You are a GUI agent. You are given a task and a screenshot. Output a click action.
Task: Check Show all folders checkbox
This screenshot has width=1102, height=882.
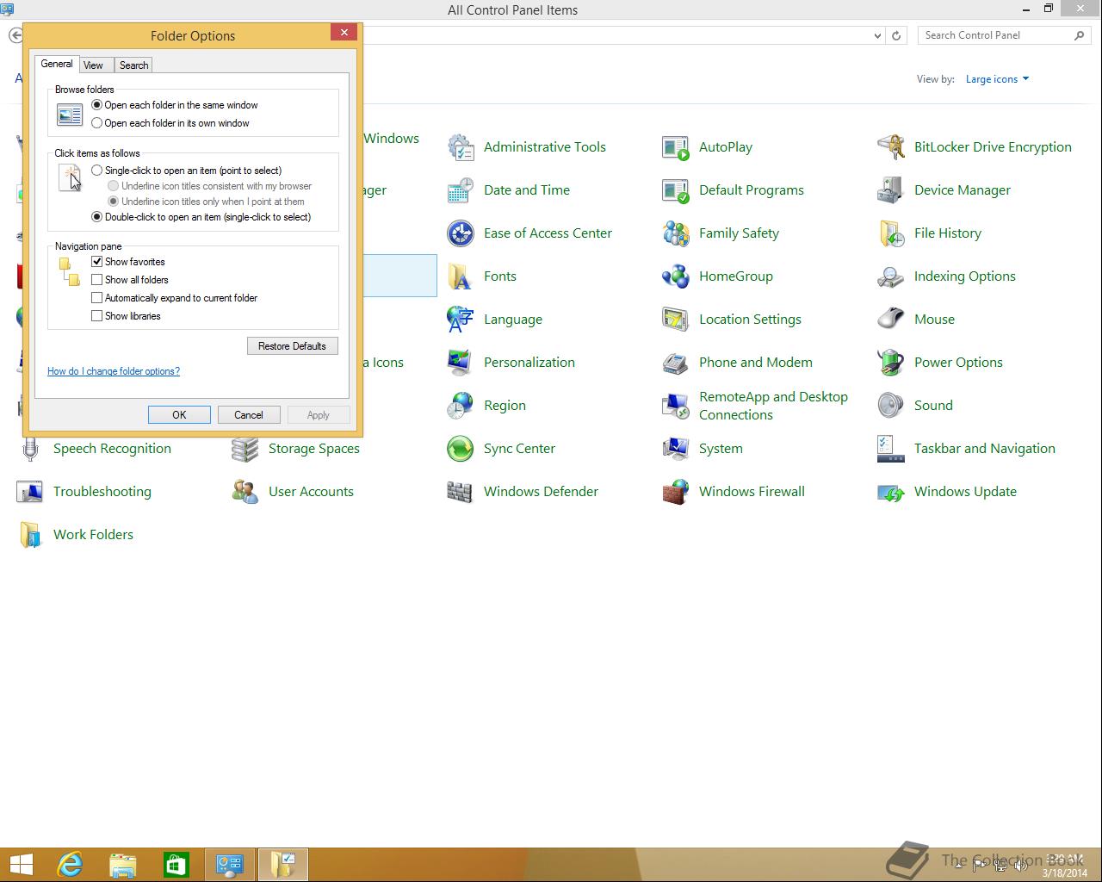[97, 280]
